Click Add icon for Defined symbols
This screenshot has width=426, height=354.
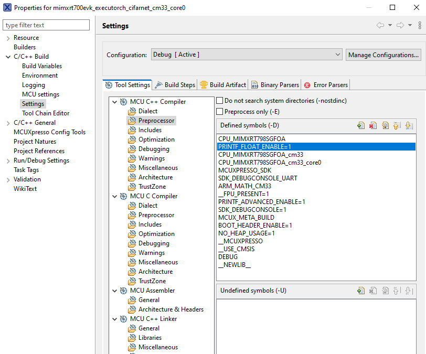coord(361,125)
